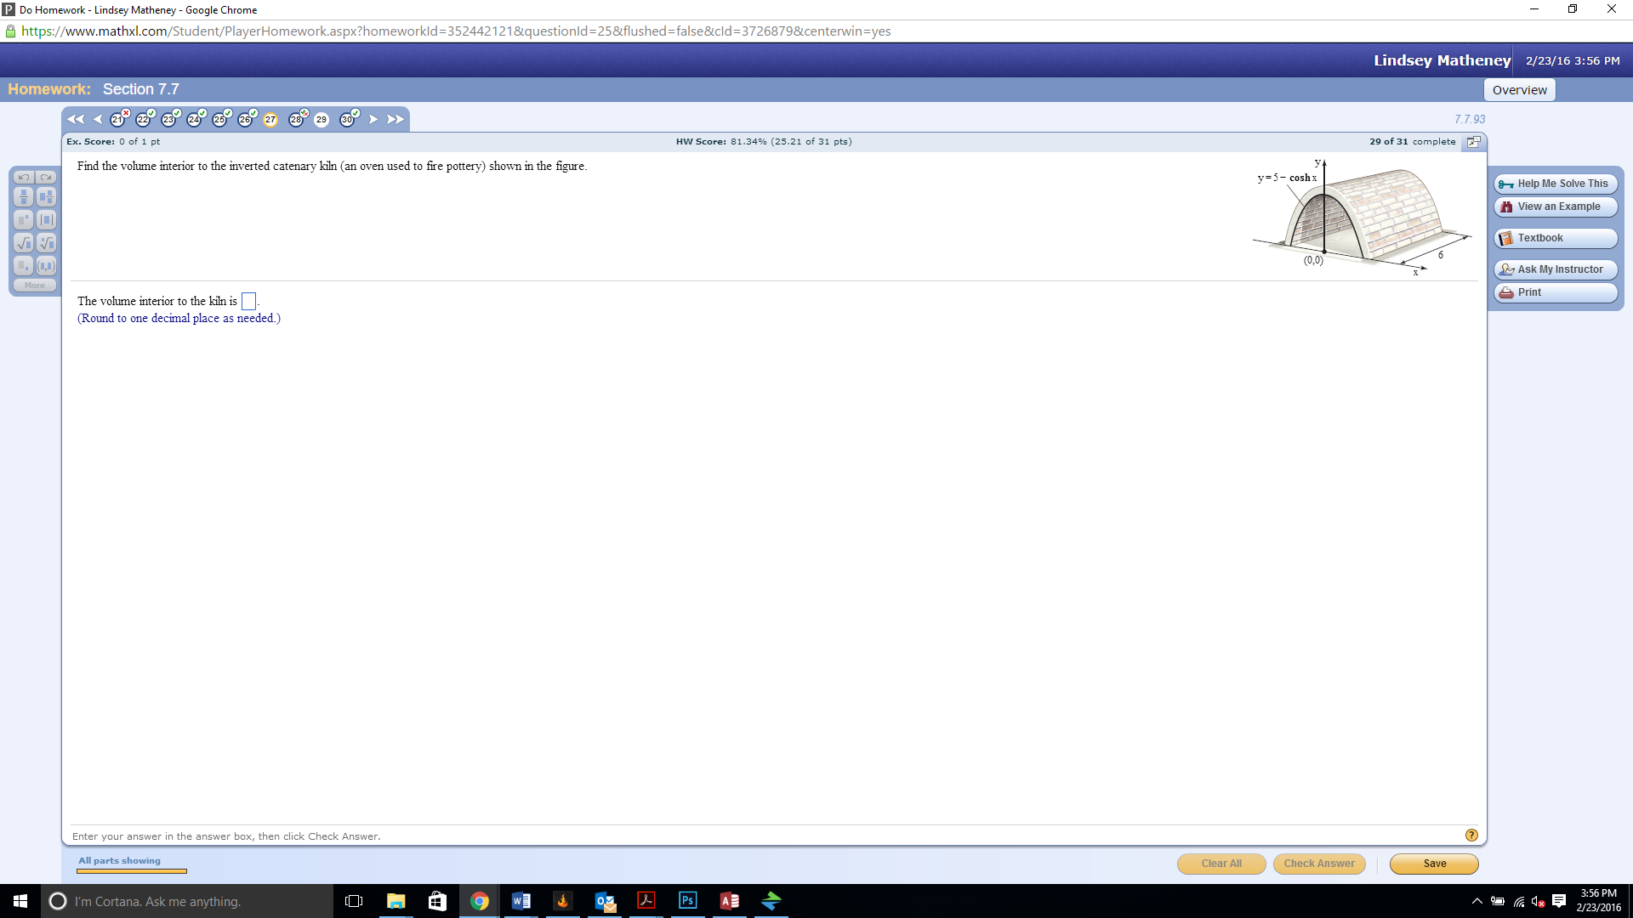Viewport: 1633px width, 918px height.
Task: Insert the nth root template
Action: tap(46, 243)
